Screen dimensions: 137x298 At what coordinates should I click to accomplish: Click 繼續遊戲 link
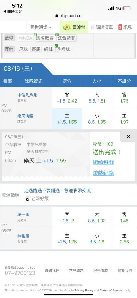[103, 162]
